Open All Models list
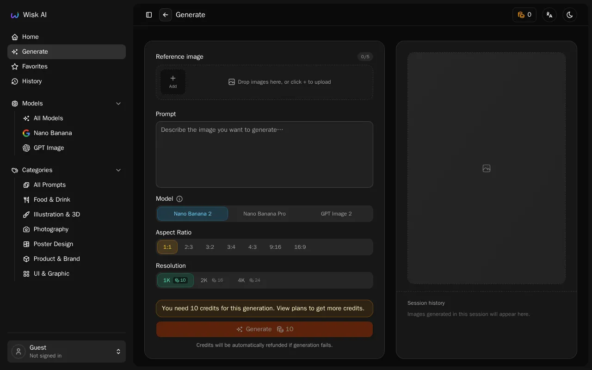The height and width of the screenshot is (370, 592). [72, 118]
